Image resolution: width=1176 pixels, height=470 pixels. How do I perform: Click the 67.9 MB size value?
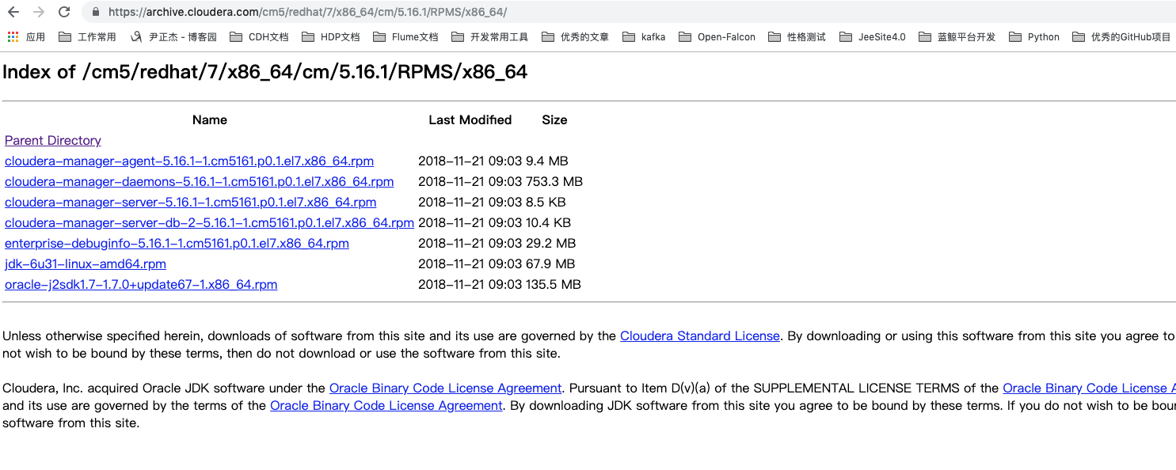[x=550, y=263]
